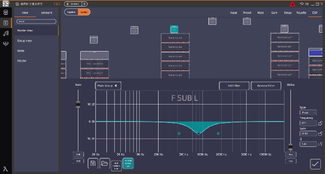The height and width of the screenshot is (174, 325).
Task: Click the search field in the view panel
Action: 36,22
